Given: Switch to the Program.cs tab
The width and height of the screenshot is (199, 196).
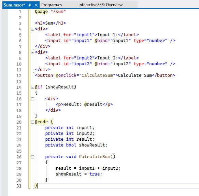Looking at the screenshot, I should 52,5.
